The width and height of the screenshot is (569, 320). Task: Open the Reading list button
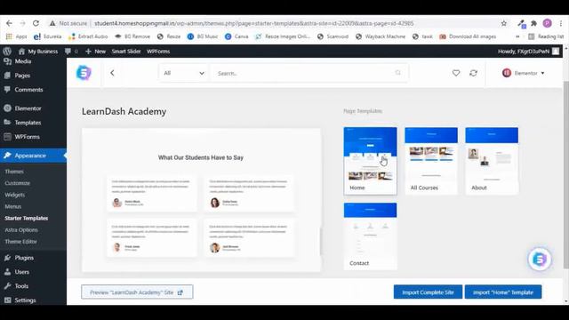pyautogui.click(x=546, y=36)
